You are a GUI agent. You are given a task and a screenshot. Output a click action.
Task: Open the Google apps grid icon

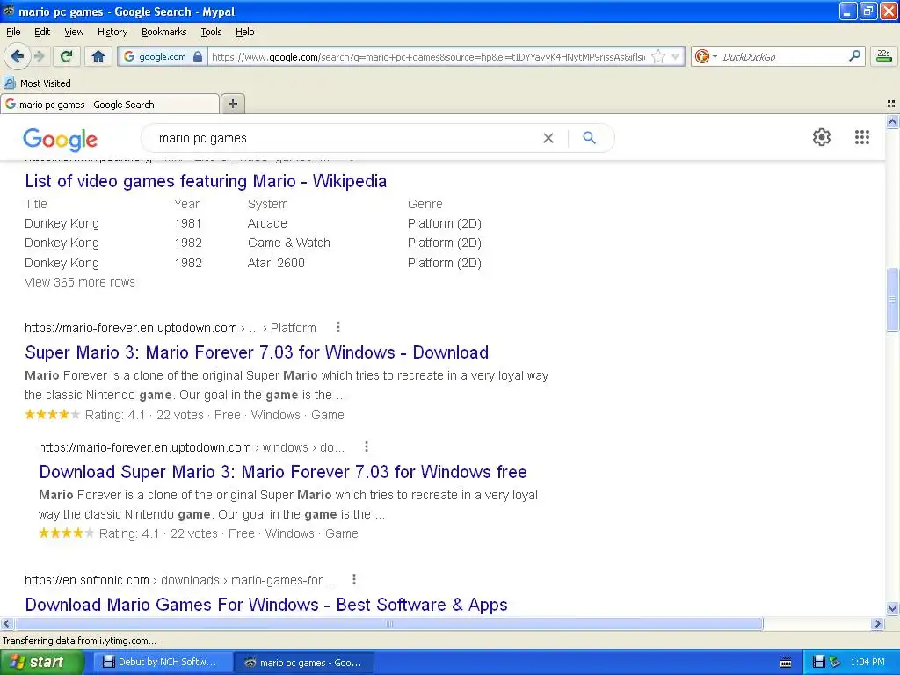click(x=861, y=137)
